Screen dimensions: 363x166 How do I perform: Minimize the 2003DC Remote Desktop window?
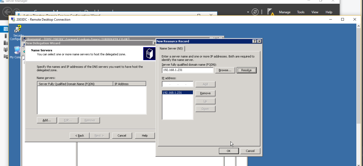click(x=330, y=19)
